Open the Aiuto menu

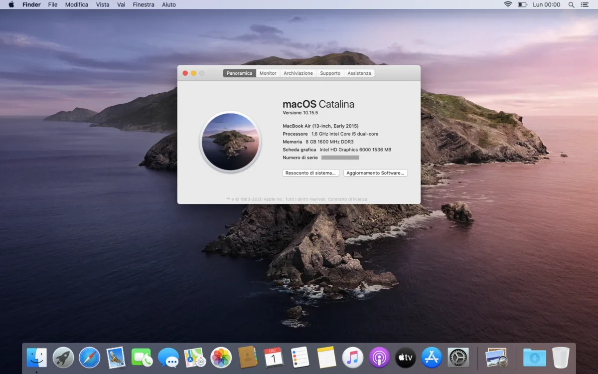tap(169, 4)
